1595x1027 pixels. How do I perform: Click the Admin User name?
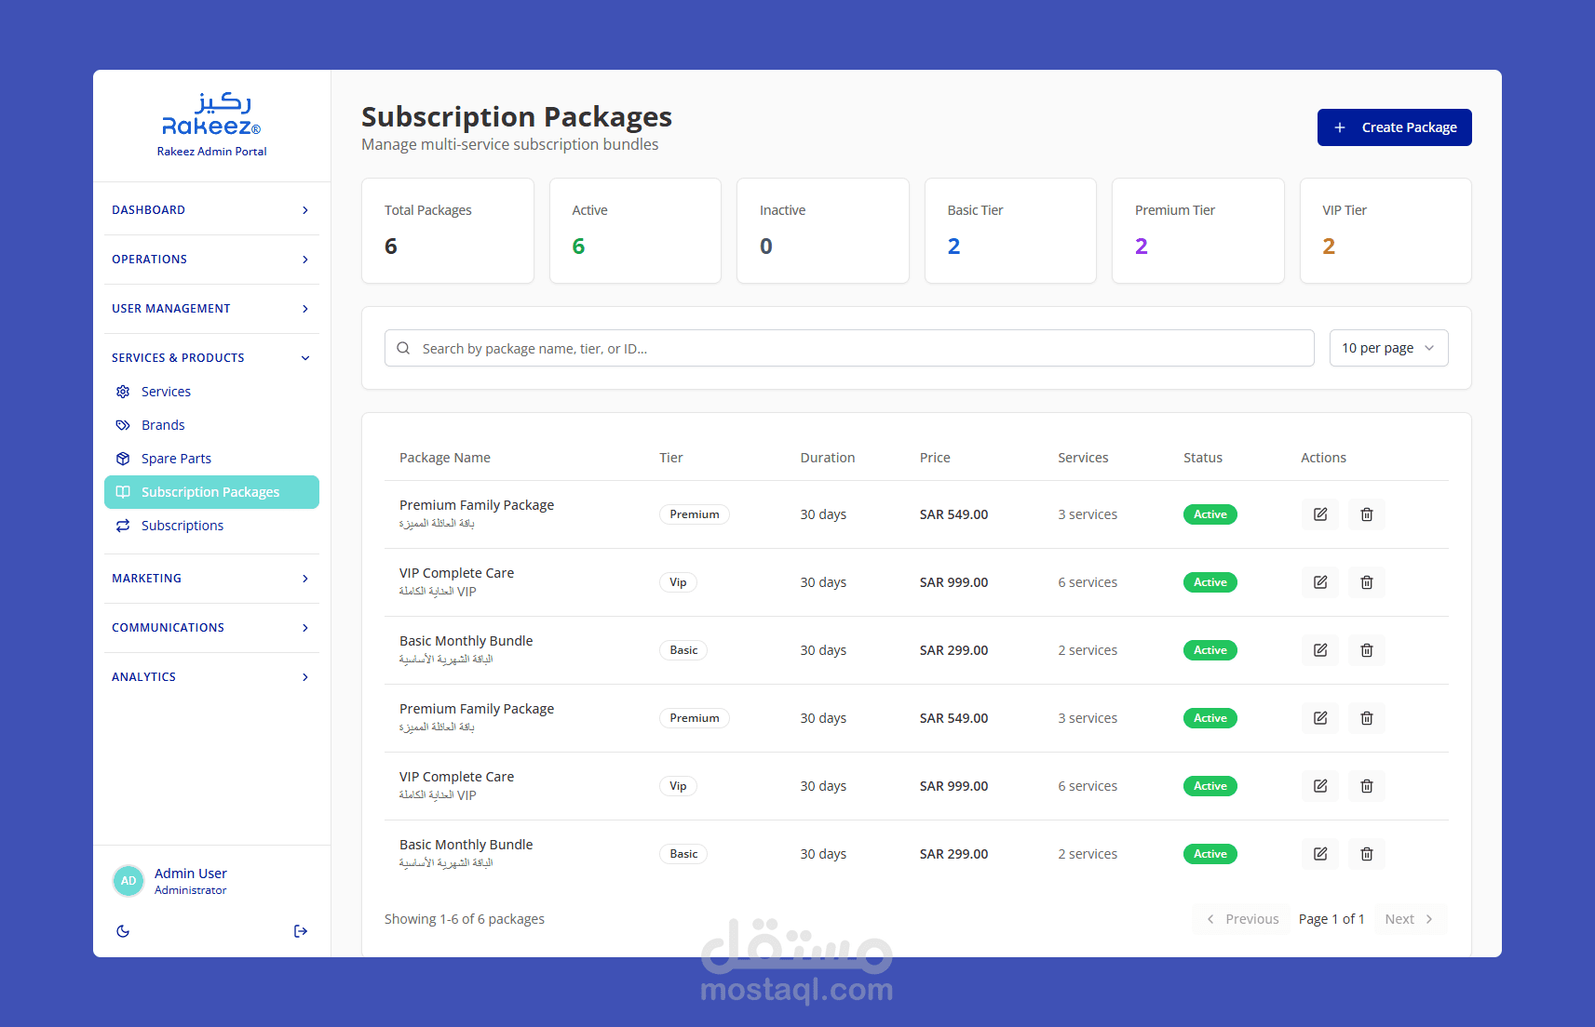tap(191, 874)
